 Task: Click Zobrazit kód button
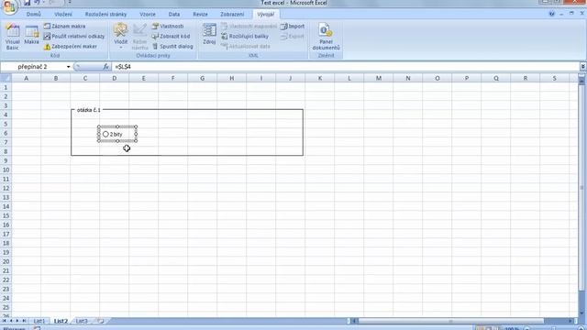click(x=171, y=37)
